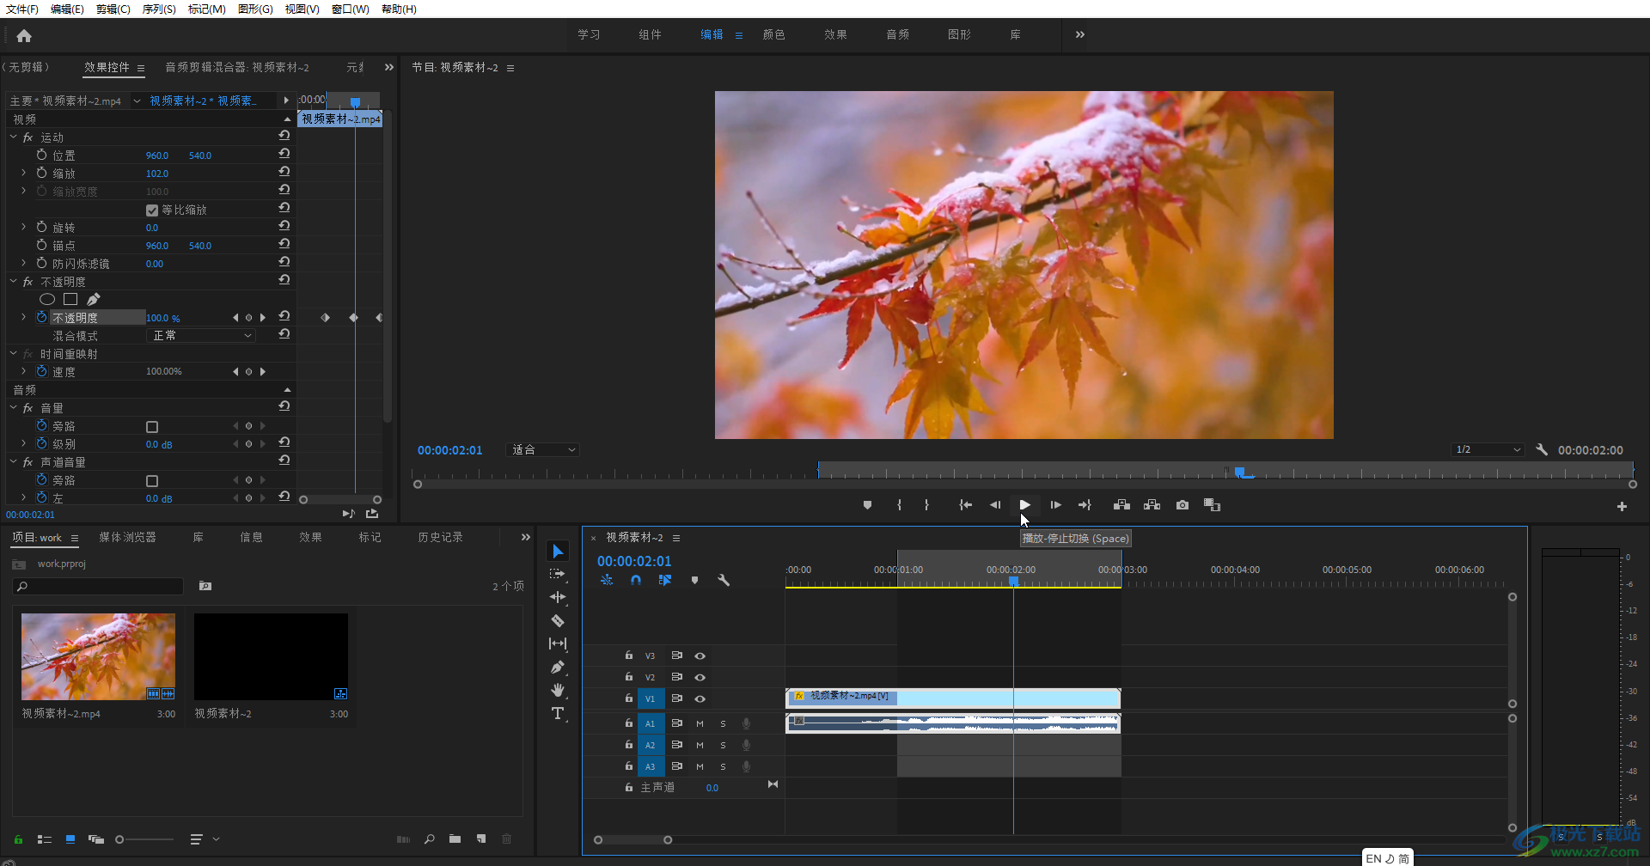Mark In point in program monitor
This screenshot has height=866, width=1650.
899,505
